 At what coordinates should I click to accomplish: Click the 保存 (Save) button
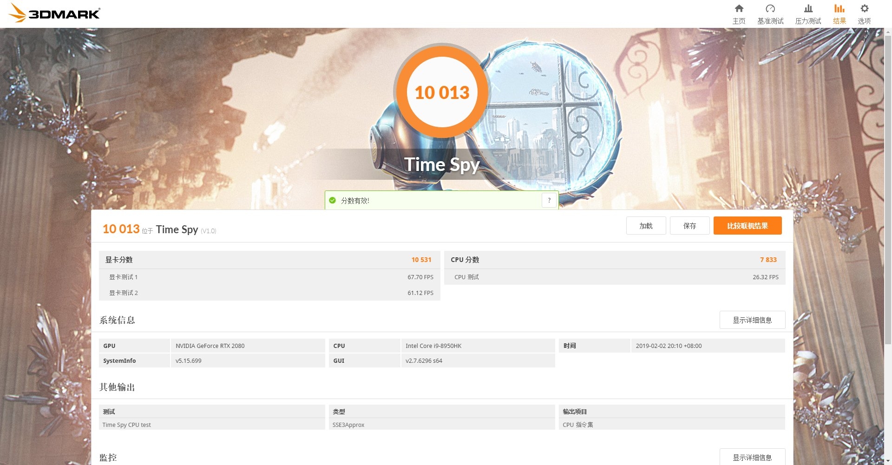tap(689, 226)
